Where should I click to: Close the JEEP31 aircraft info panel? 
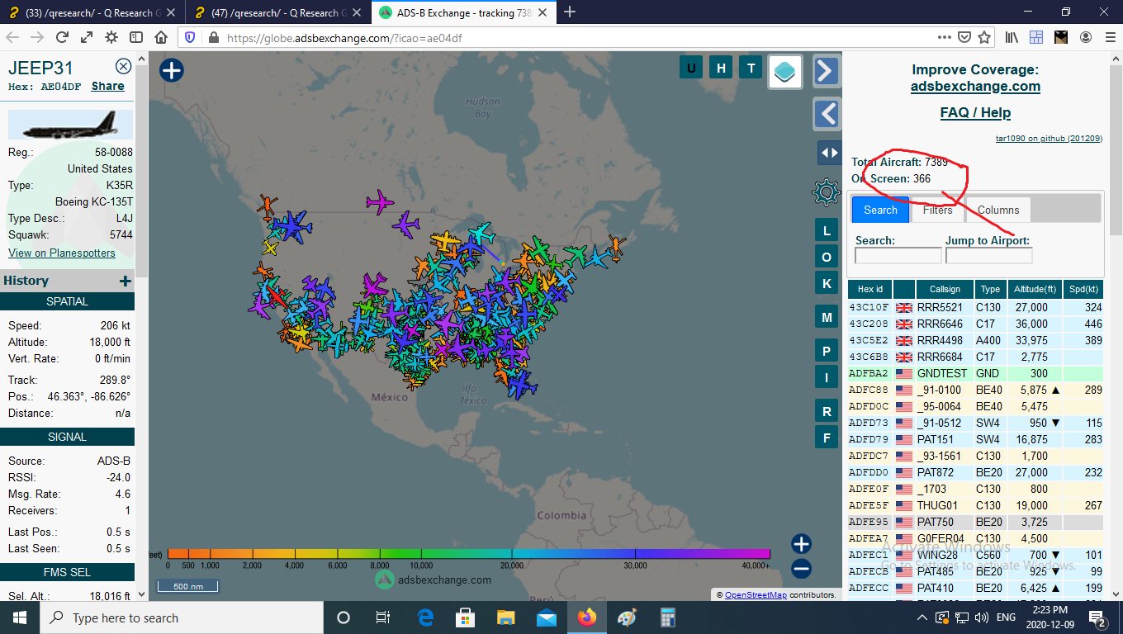(123, 66)
